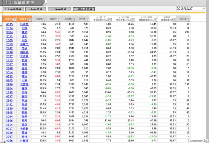Click into the 2013/12/27 date field

189,9
